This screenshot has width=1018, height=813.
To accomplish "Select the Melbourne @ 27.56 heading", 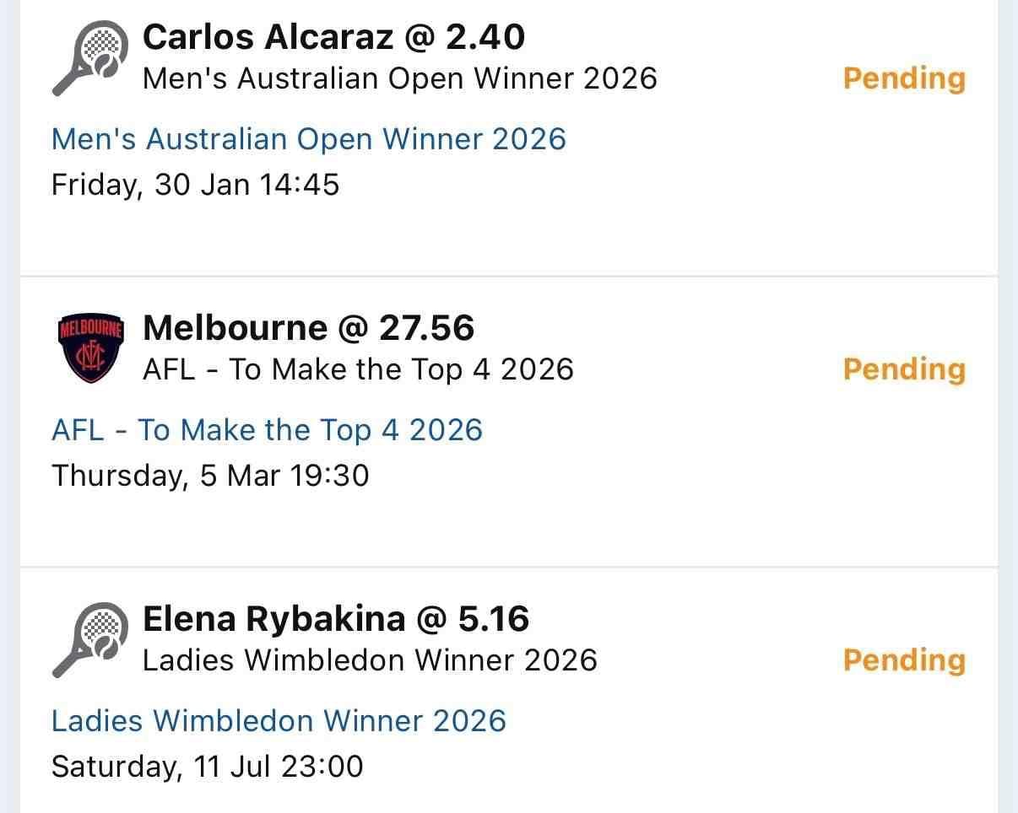I will coord(308,327).
